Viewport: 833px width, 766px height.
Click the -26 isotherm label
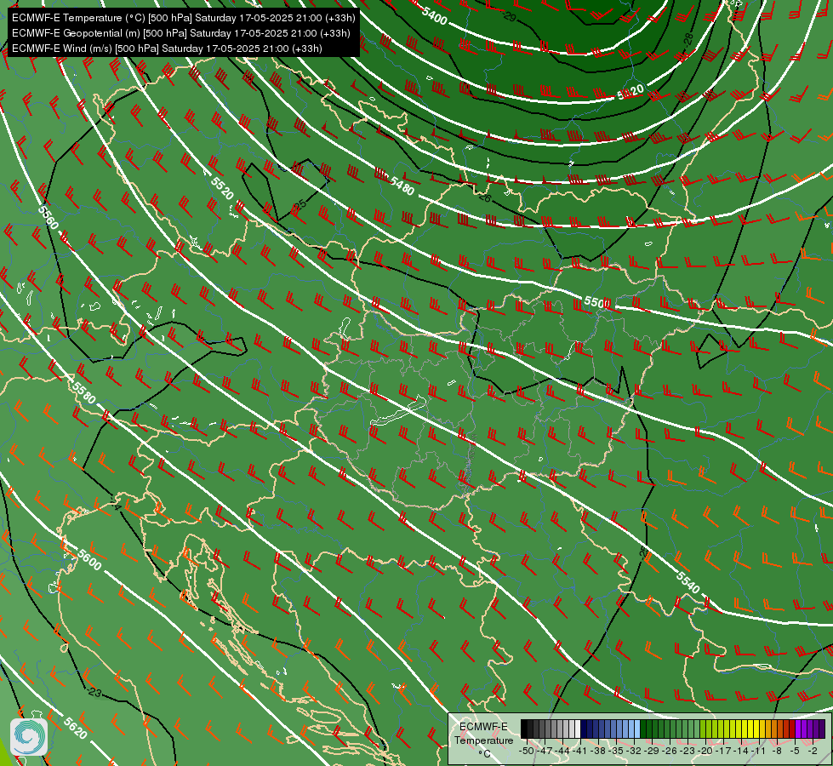[x=484, y=197]
